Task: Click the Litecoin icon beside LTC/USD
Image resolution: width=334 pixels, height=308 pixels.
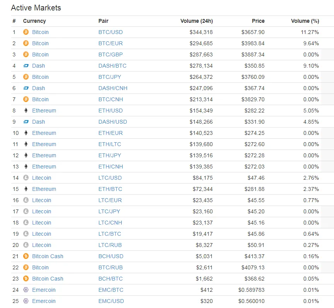Action: tap(26, 178)
